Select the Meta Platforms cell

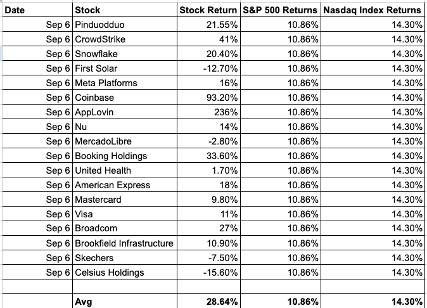pos(125,83)
